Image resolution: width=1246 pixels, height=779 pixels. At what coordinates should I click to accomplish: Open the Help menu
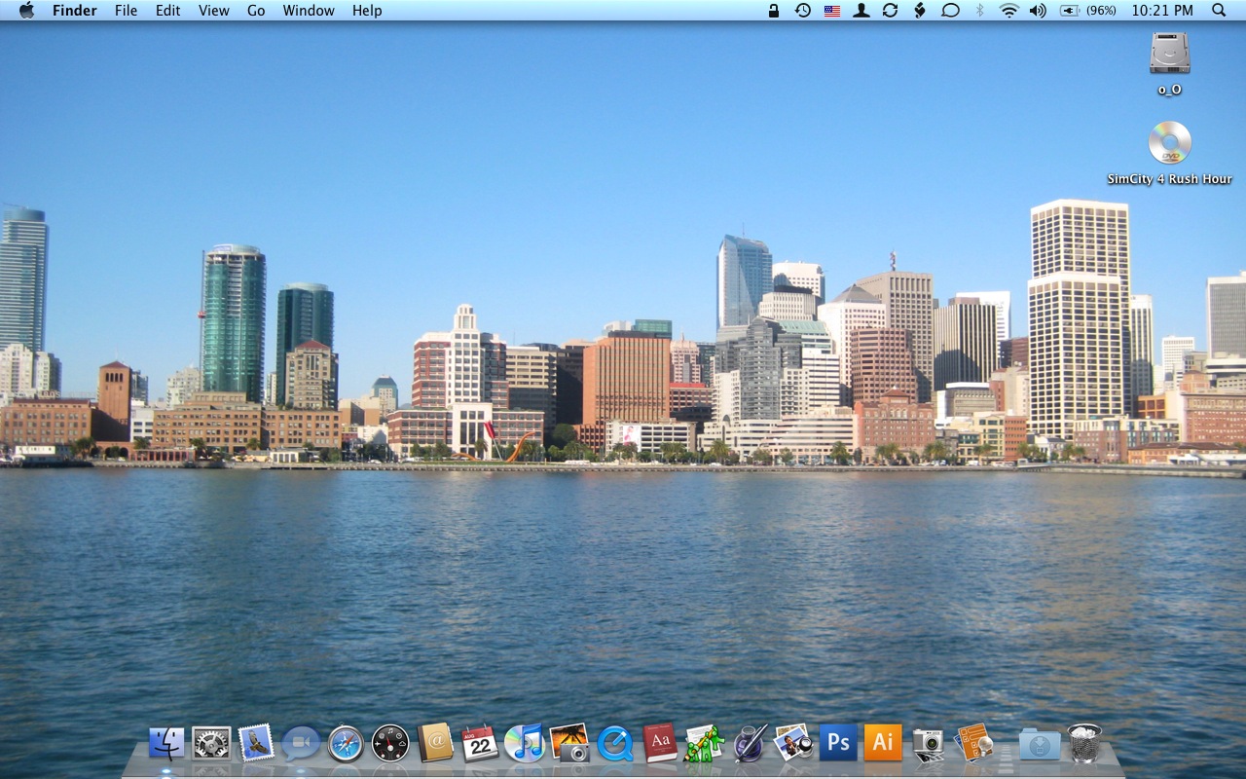[x=367, y=11]
